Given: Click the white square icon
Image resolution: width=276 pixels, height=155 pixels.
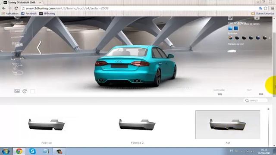Looking at the screenshot, I should [32, 91].
